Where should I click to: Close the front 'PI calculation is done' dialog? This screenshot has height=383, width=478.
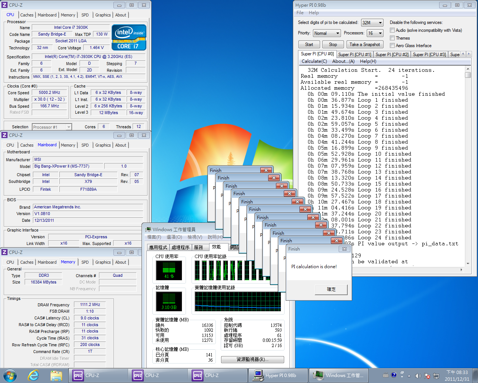pos(344,249)
